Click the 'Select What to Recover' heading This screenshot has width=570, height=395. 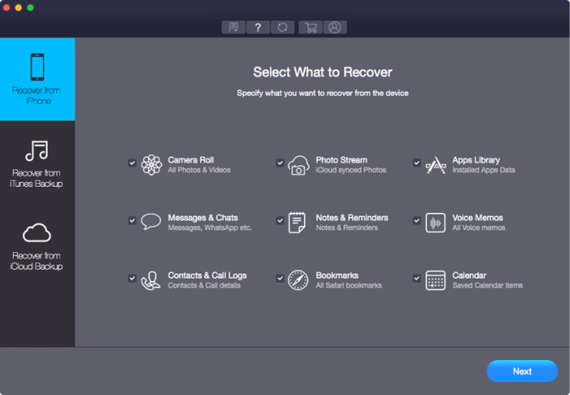pyautogui.click(x=322, y=72)
